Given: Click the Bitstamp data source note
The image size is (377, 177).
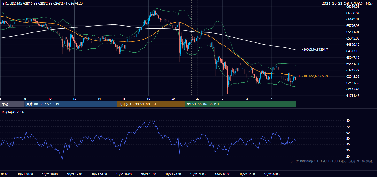Looking at the screenshot, I should pos(332,161).
